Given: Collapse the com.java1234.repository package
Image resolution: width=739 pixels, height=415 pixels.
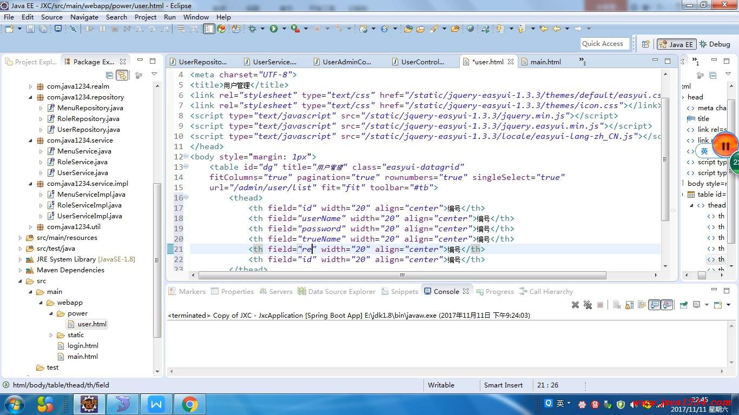Looking at the screenshot, I should [31, 97].
